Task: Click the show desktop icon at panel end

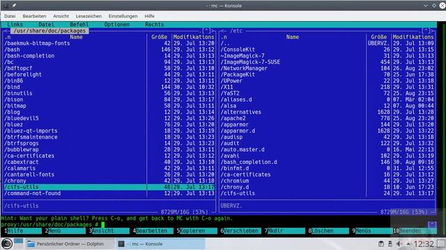Action: (441, 244)
